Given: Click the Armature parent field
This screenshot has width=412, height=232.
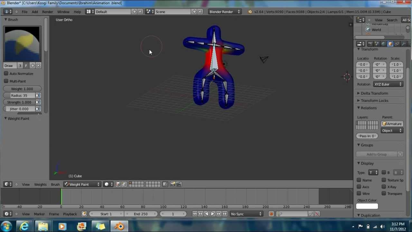Looking at the screenshot, I should 392,124.
